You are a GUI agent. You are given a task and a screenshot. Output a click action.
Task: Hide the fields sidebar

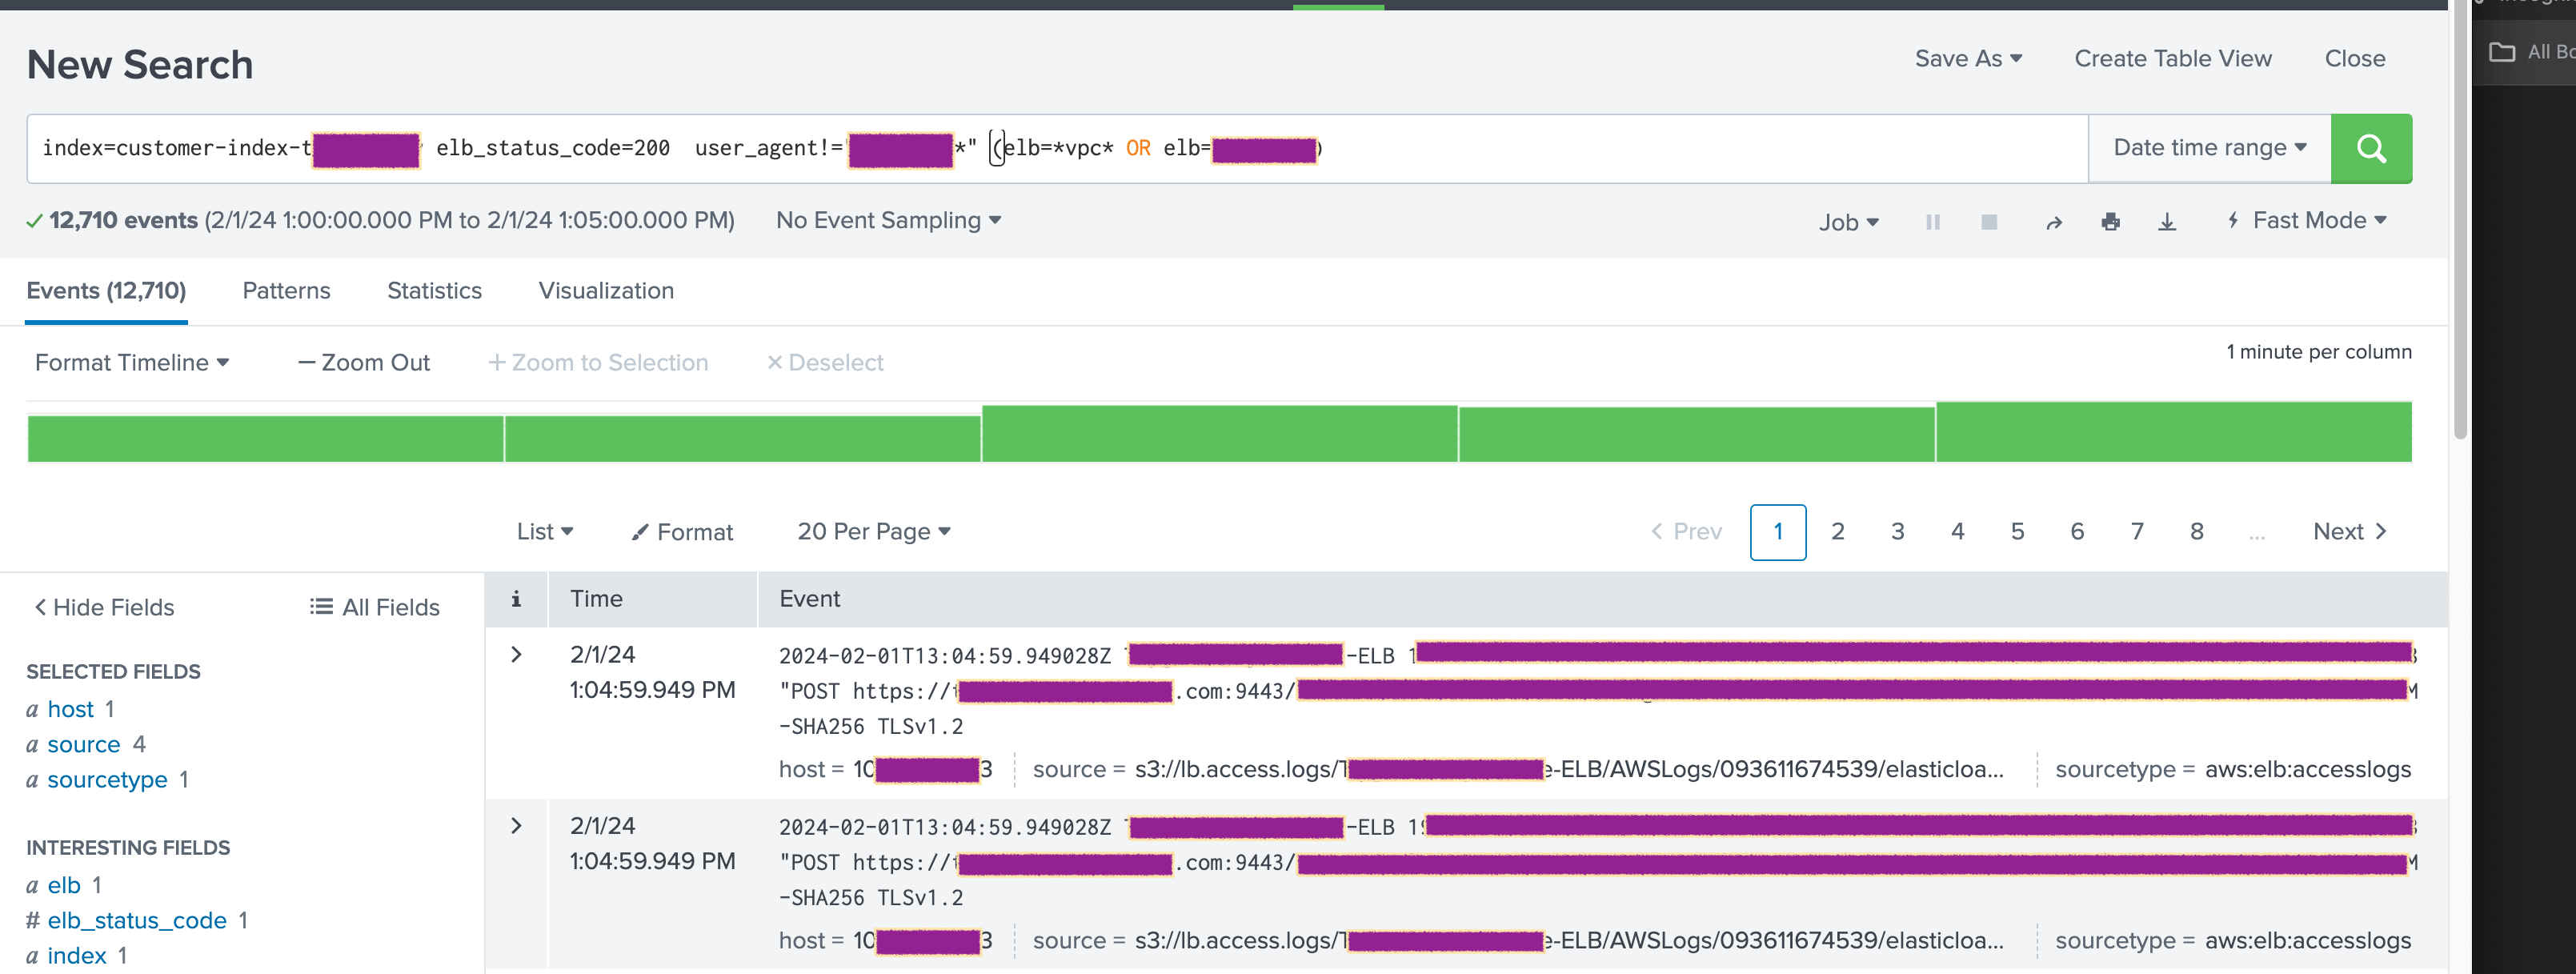coord(104,607)
